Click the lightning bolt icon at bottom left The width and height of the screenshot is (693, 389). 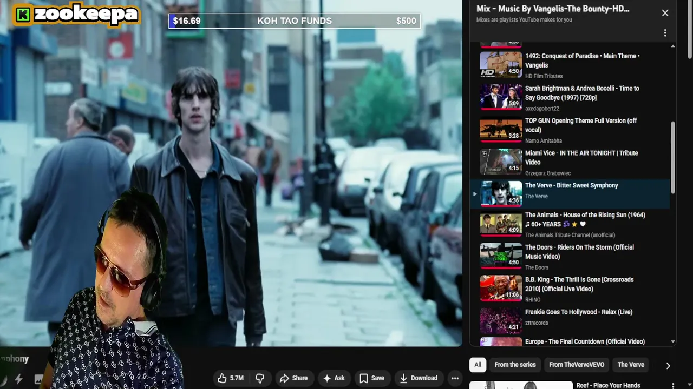(x=18, y=379)
